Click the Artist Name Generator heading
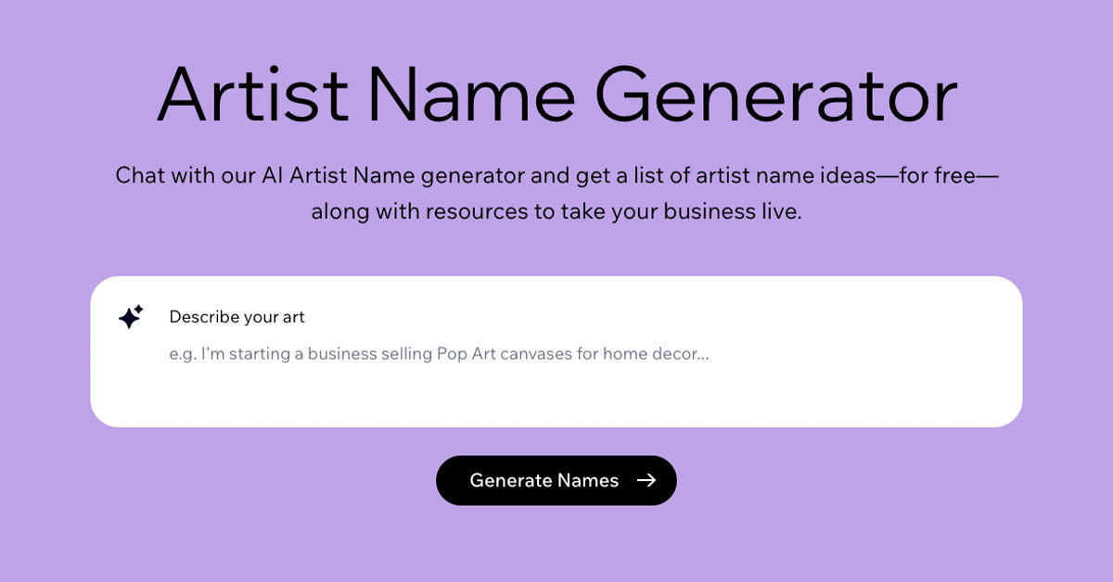Screen dimensions: 1113x582 click(x=556, y=93)
